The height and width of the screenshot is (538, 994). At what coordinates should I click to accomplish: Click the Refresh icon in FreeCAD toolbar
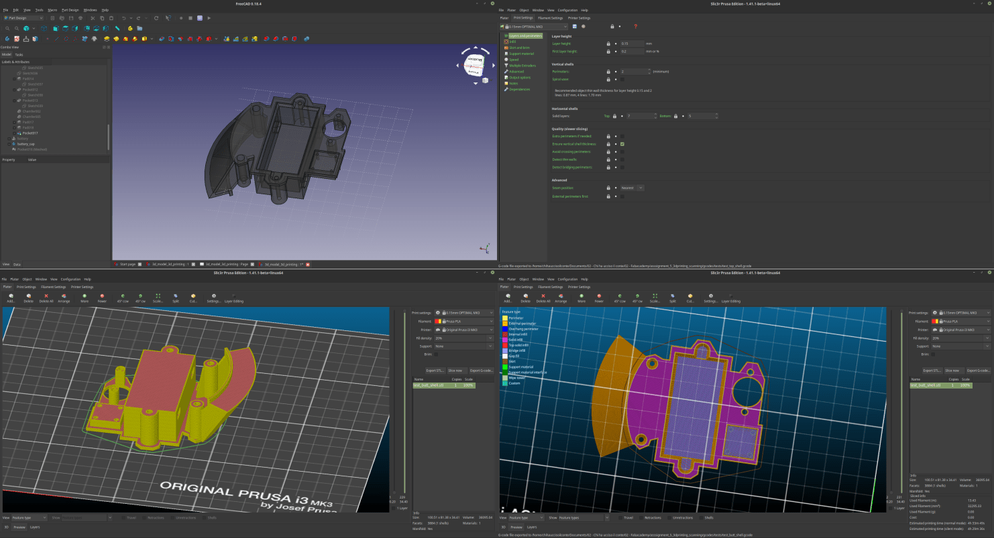click(156, 18)
